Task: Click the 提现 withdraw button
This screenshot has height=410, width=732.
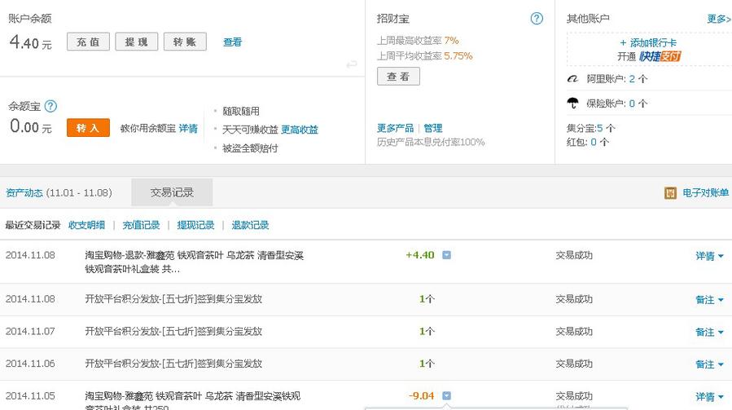Action: pyautogui.click(x=137, y=42)
